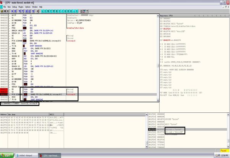Viewport: 230px width, 158px height.
Task: Click the WideCharToMultiByte comment in disassembly
Action: point(76,28)
